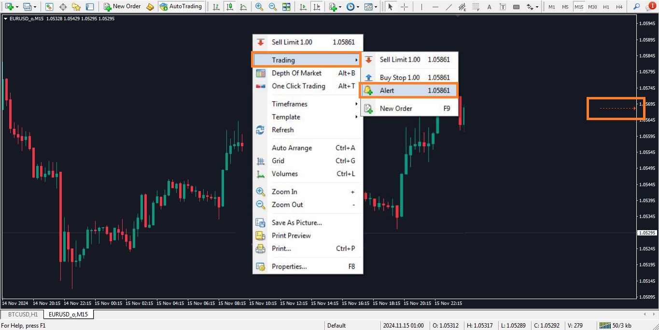Open Depth Of Market from the menu

(297, 73)
